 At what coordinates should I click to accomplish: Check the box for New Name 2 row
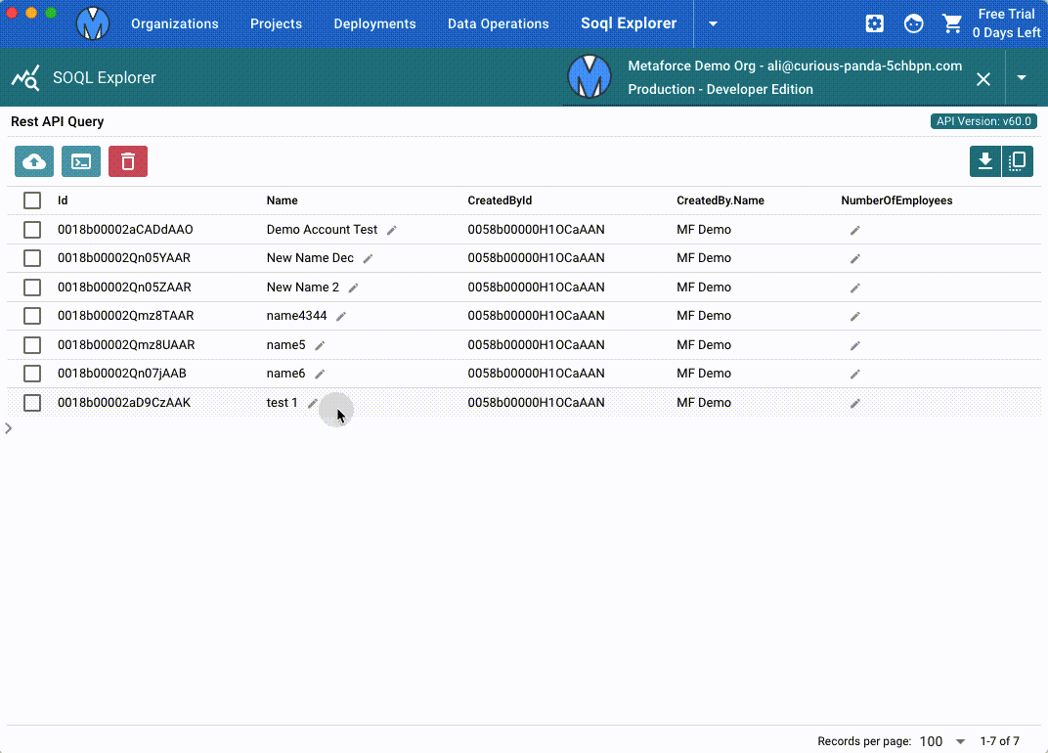pyautogui.click(x=32, y=287)
